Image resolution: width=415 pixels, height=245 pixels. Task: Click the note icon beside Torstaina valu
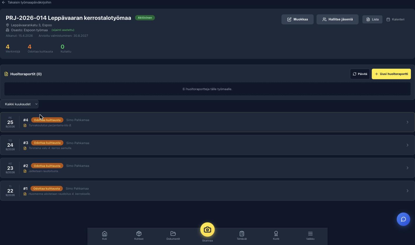click(x=25, y=148)
